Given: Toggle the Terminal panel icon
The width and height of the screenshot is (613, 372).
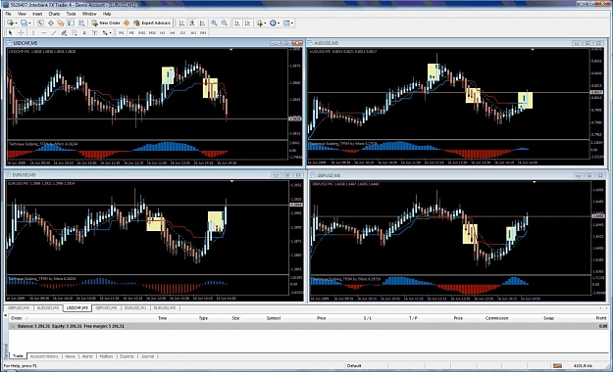Looking at the screenshot, I should (71, 23).
